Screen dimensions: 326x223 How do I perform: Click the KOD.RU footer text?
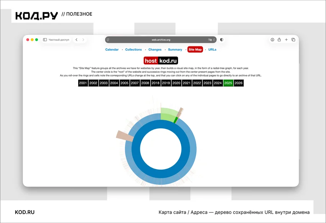(x=25, y=212)
